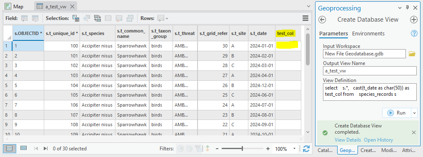Image resolution: width=423 pixels, height=157 pixels.
Task: Toggle Geoprocessing pane auto-hide pin
Action: point(407,8)
